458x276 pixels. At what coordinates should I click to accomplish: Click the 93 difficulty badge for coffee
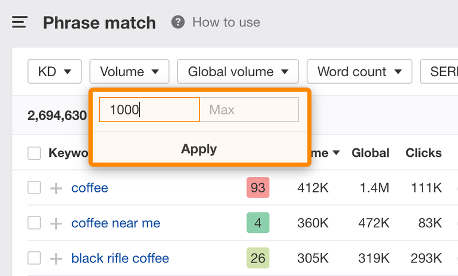(258, 188)
